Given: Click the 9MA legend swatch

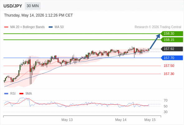Looking at the screenshot, I should (x=21, y=94).
